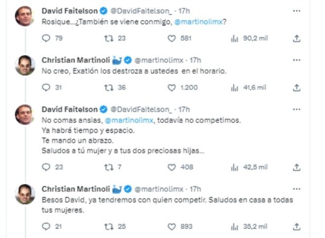Share the tweet with 90,2 mil views

(x=297, y=38)
